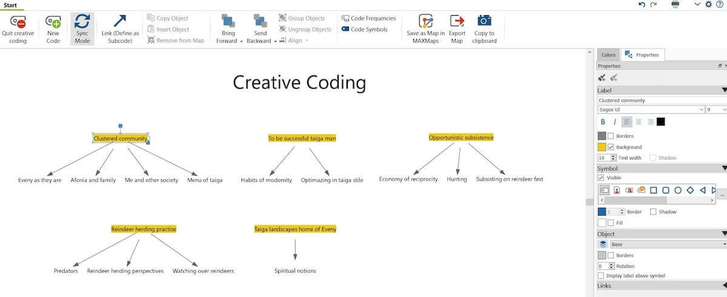Enable Label Borders checkbox
Image resolution: width=727 pixels, height=297 pixels.
[611, 136]
